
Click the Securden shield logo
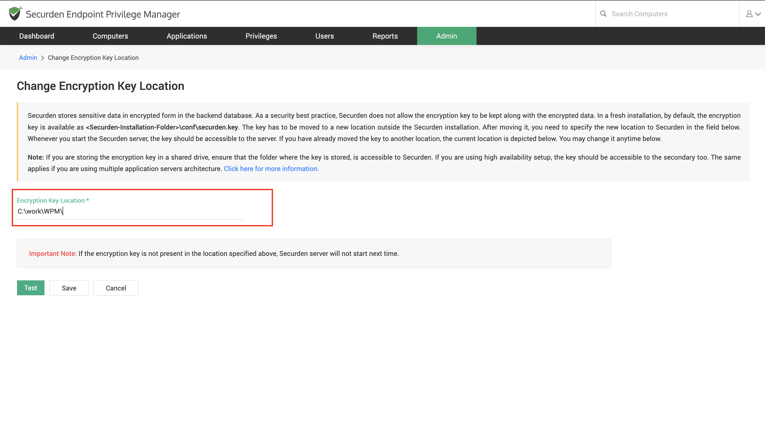[15, 14]
